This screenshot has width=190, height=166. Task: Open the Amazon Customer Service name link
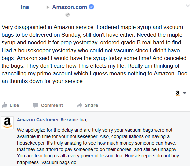48,120
